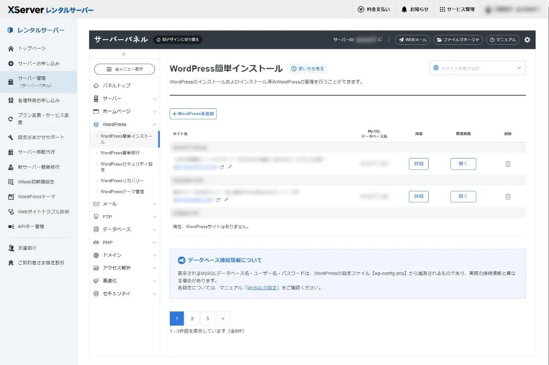Expand the データベース menu section
Image resolution: width=549 pixels, height=365 pixels.
tap(124, 229)
